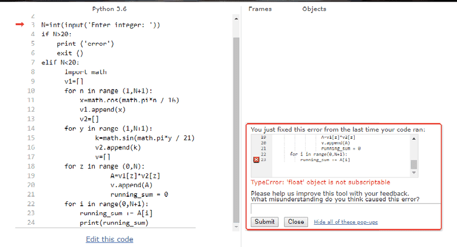Screen dimensions: 457x247
Task: Click code line 'v1=[]'
Action: click(x=74, y=82)
